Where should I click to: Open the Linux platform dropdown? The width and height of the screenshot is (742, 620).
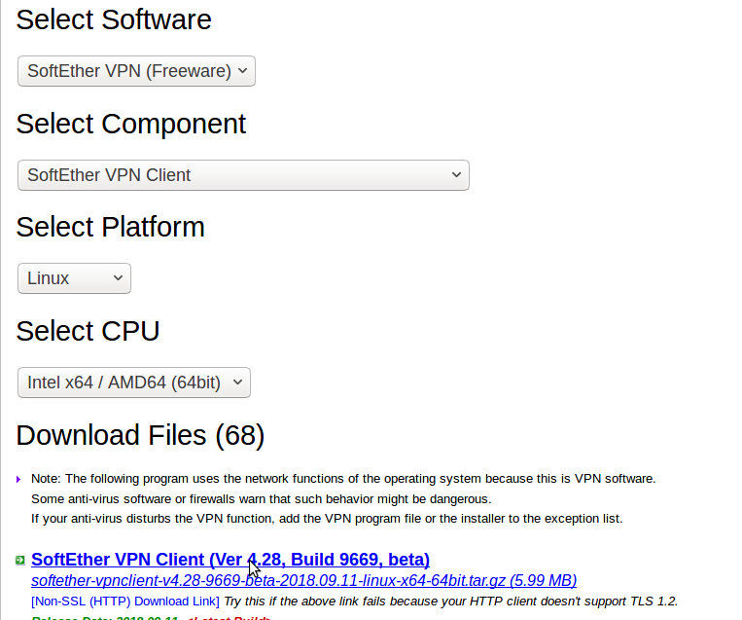point(74,278)
